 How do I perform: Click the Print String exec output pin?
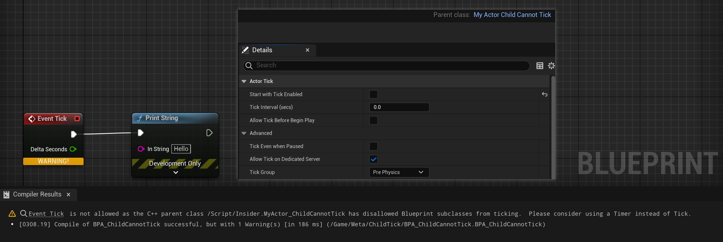coord(209,133)
